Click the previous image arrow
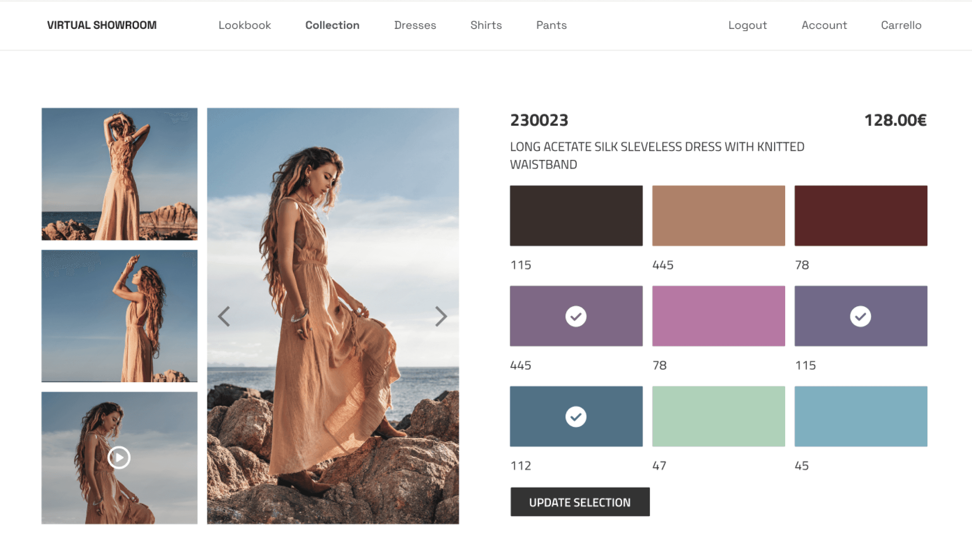 pos(224,317)
